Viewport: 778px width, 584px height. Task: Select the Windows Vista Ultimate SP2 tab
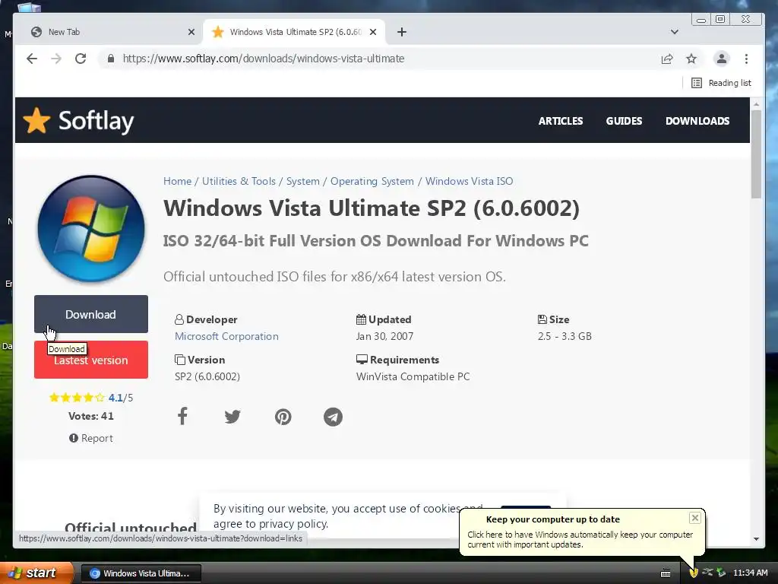point(294,32)
